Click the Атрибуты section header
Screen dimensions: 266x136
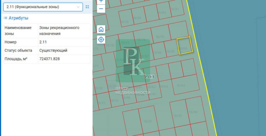(x=18, y=18)
